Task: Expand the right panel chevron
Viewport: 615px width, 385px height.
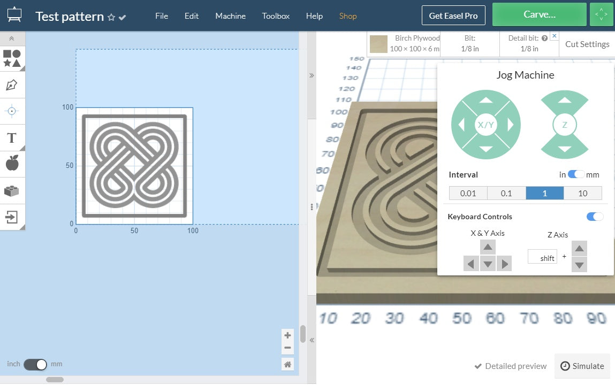Action: coord(312,75)
